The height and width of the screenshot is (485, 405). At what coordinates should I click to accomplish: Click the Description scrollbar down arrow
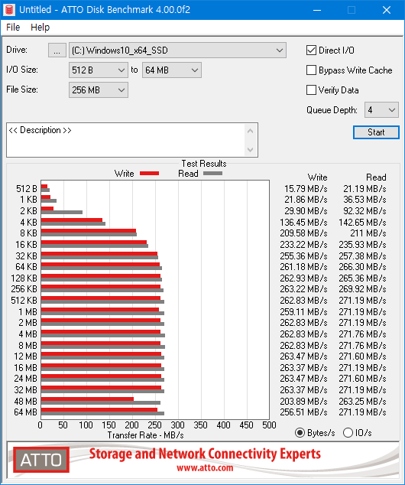[250, 150]
